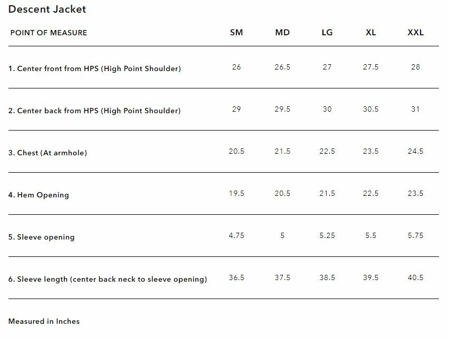449x338 pixels.
Task: Select the POINT OF MEASURE column header
Action: [49, 33]
